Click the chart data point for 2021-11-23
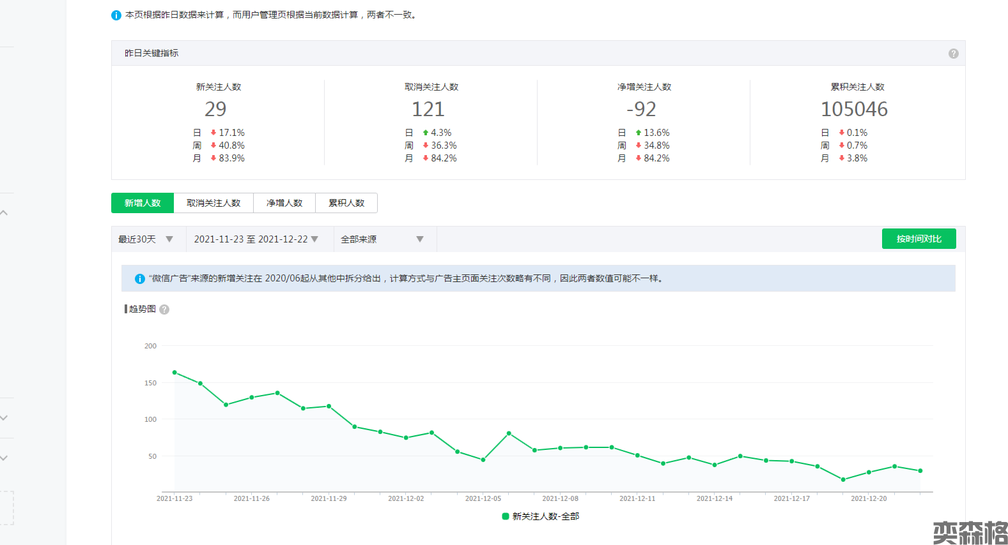Image resolution: width=1008 pixels, height=545 pixels. [x=174, y=373]
